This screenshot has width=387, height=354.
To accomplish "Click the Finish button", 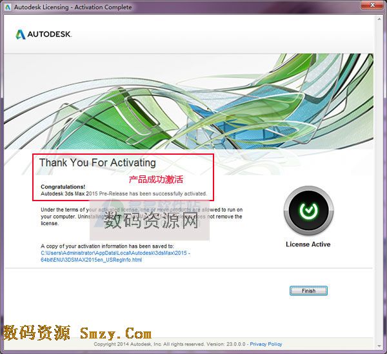I will [x=308, y=291].
